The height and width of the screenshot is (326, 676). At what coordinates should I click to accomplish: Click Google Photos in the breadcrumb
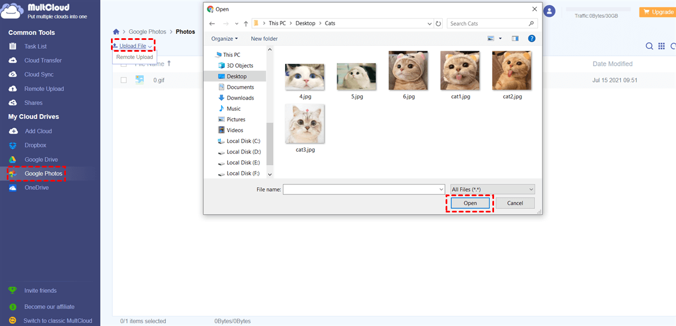[147, 32]
